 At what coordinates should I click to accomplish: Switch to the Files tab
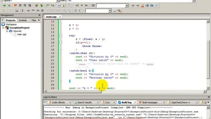pyautogui.click(x=34, y=20)
